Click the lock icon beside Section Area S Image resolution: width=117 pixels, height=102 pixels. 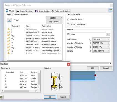(x=9, y=32)
